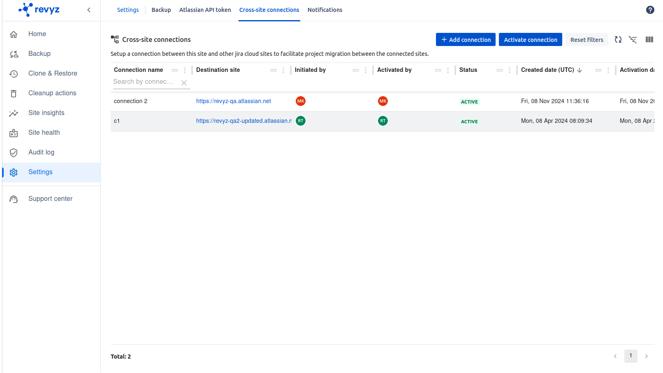Open Status column options menu
The width and height of the screenshot is (663, 373).
(510, 70)
